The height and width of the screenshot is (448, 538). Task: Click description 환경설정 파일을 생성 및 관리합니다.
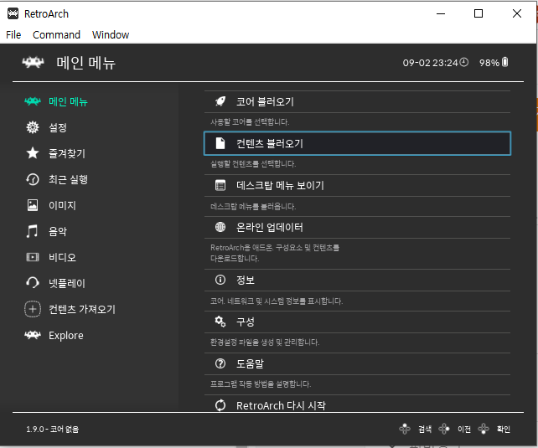[x=265, y=342]
